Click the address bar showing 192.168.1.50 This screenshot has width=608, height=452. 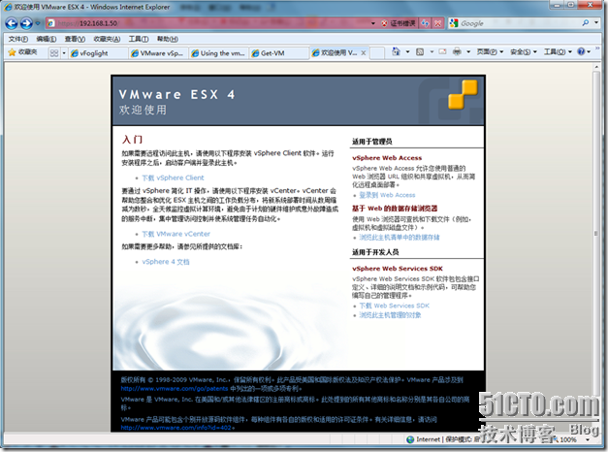tap(208, 23)
